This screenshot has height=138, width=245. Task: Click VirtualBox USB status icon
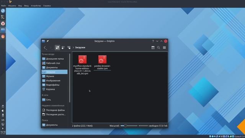[219, 136]
